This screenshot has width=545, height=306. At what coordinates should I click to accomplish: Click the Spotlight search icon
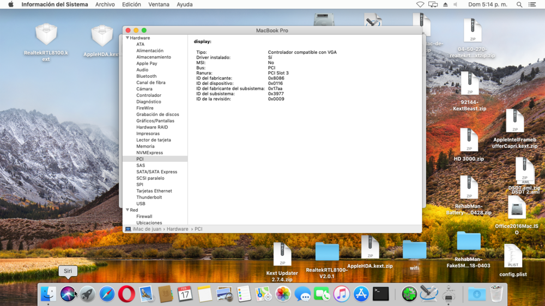click(x=519, y=4)
